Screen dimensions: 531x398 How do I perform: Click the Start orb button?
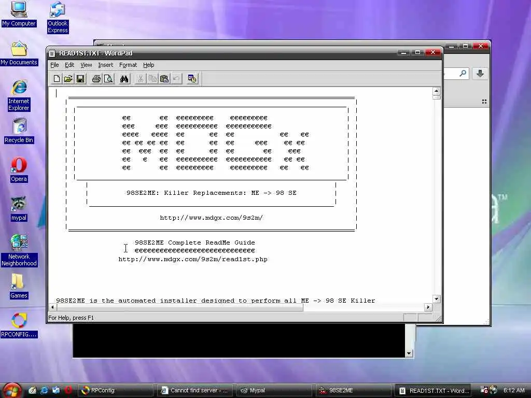12,390
